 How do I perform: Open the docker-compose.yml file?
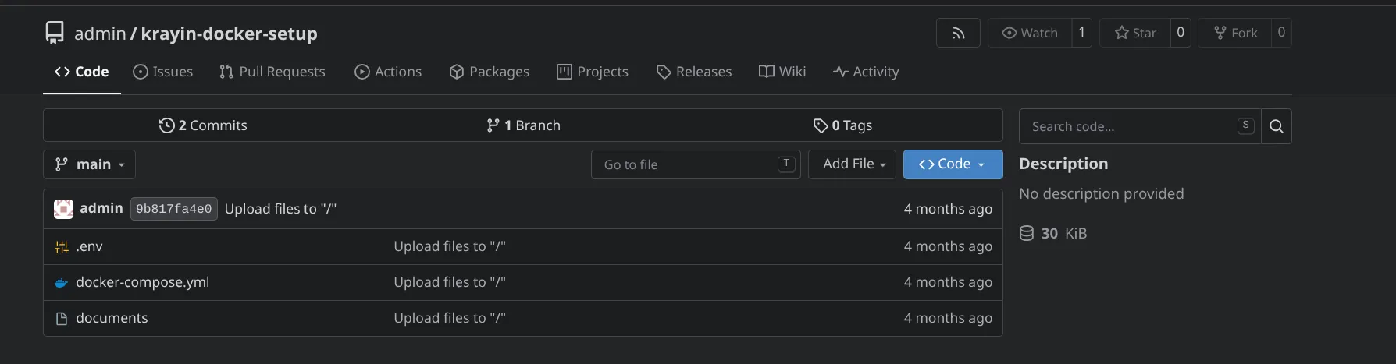pos(143,282)
